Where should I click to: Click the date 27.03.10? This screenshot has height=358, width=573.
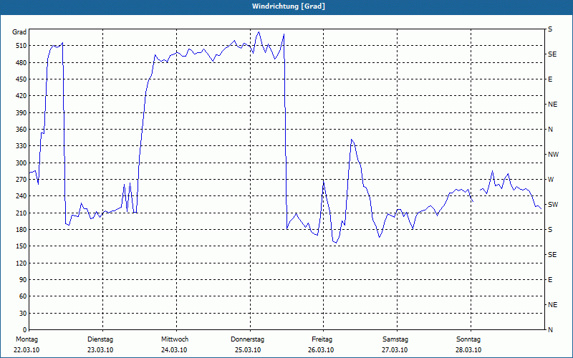click(395, 350)
